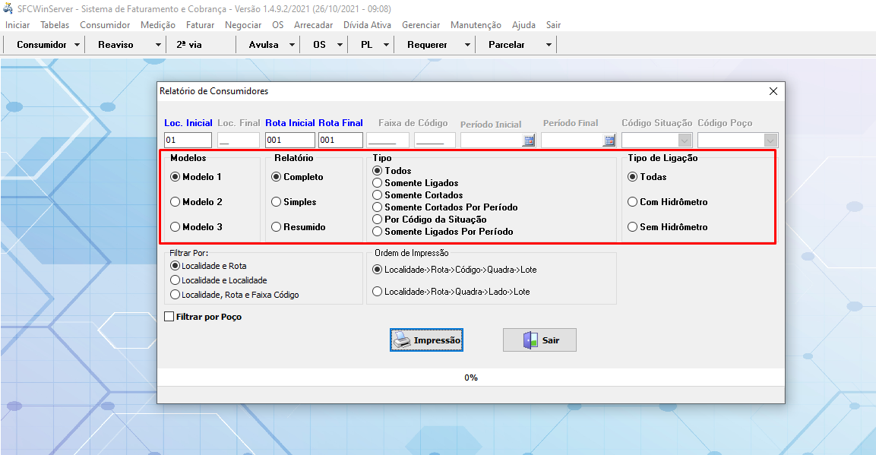Open the Período Inicial calendar picker
The height and width of the screenshot is (455, 876).
[529, 141]
